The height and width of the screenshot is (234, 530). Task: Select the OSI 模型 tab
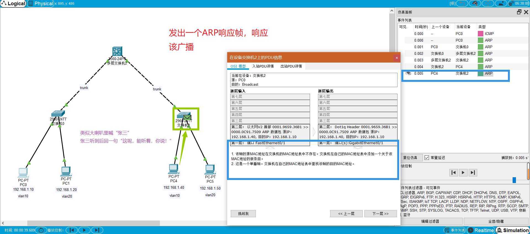pyautogui.click(x=238, y=66)
